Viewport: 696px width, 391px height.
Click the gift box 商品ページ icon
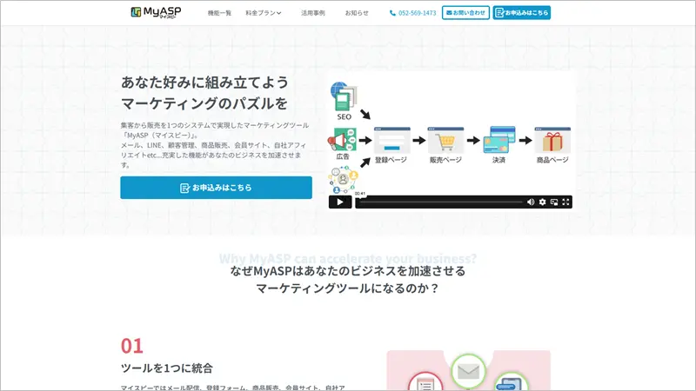click(x=552, y=140)
